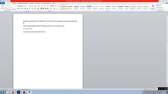Toggle Show paragraph marks (¶)
168x94 pixels.
[x=59, y=6]
